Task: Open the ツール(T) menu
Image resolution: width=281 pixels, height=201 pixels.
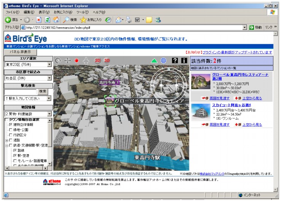Action: point(83,12)
